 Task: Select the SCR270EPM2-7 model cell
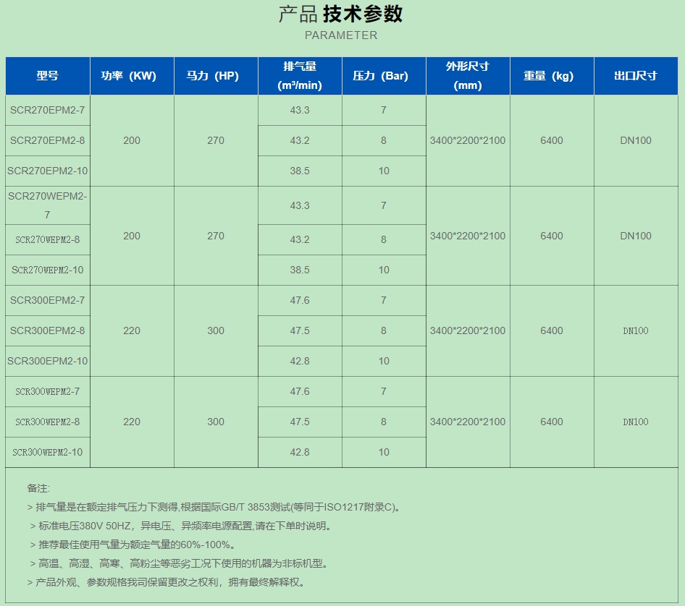pyautogui.click(x=46, y=110)
